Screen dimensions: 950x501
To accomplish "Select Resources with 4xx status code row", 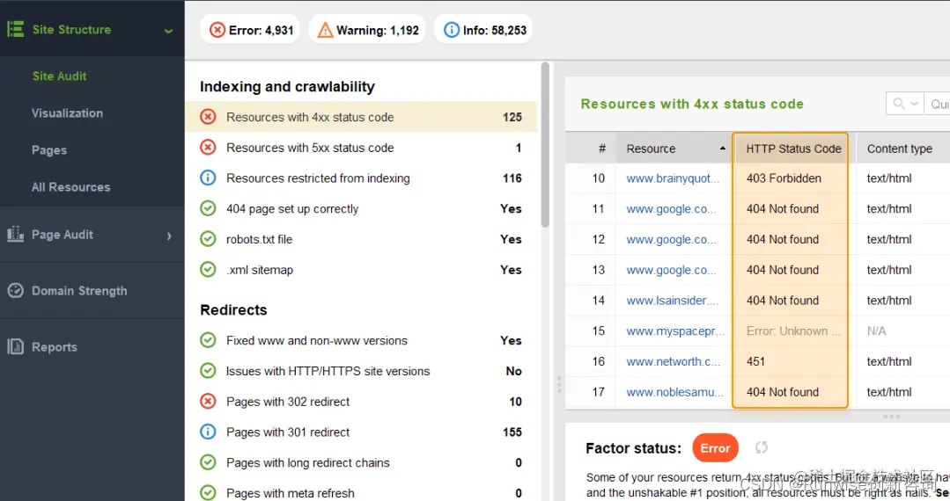I will click(x=361, y=117).
